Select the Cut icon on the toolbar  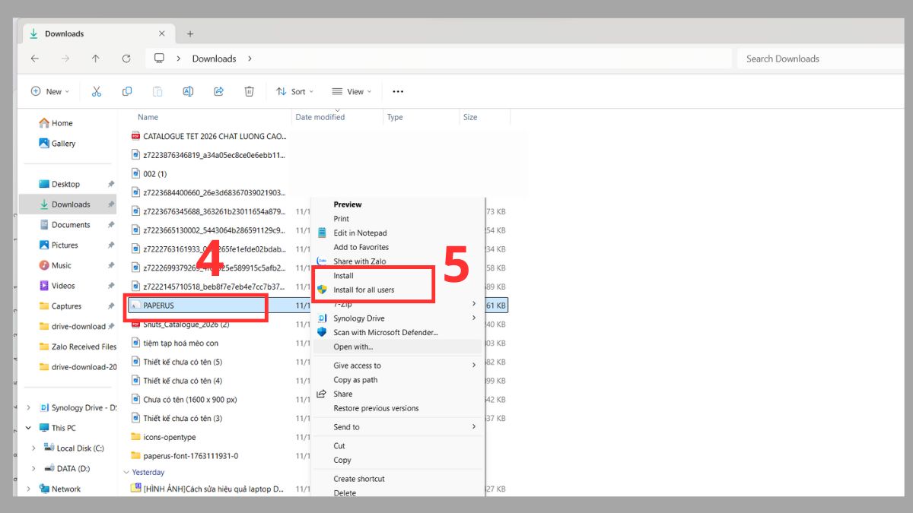point(97,90)
